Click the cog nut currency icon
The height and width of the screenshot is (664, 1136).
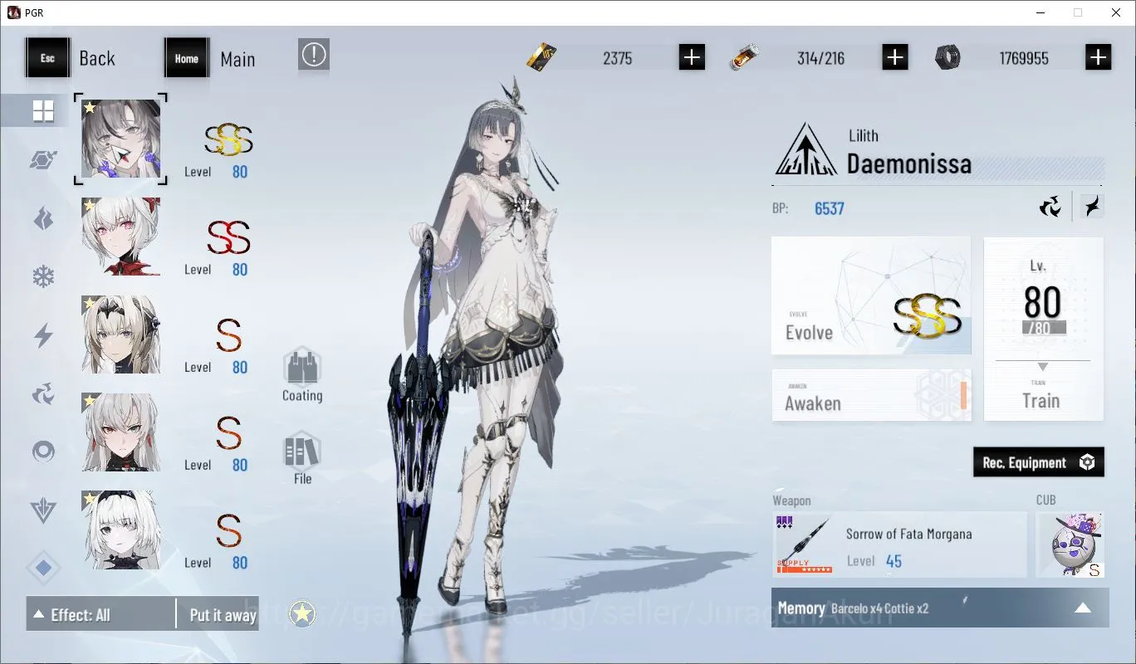[x=947, y=57]
